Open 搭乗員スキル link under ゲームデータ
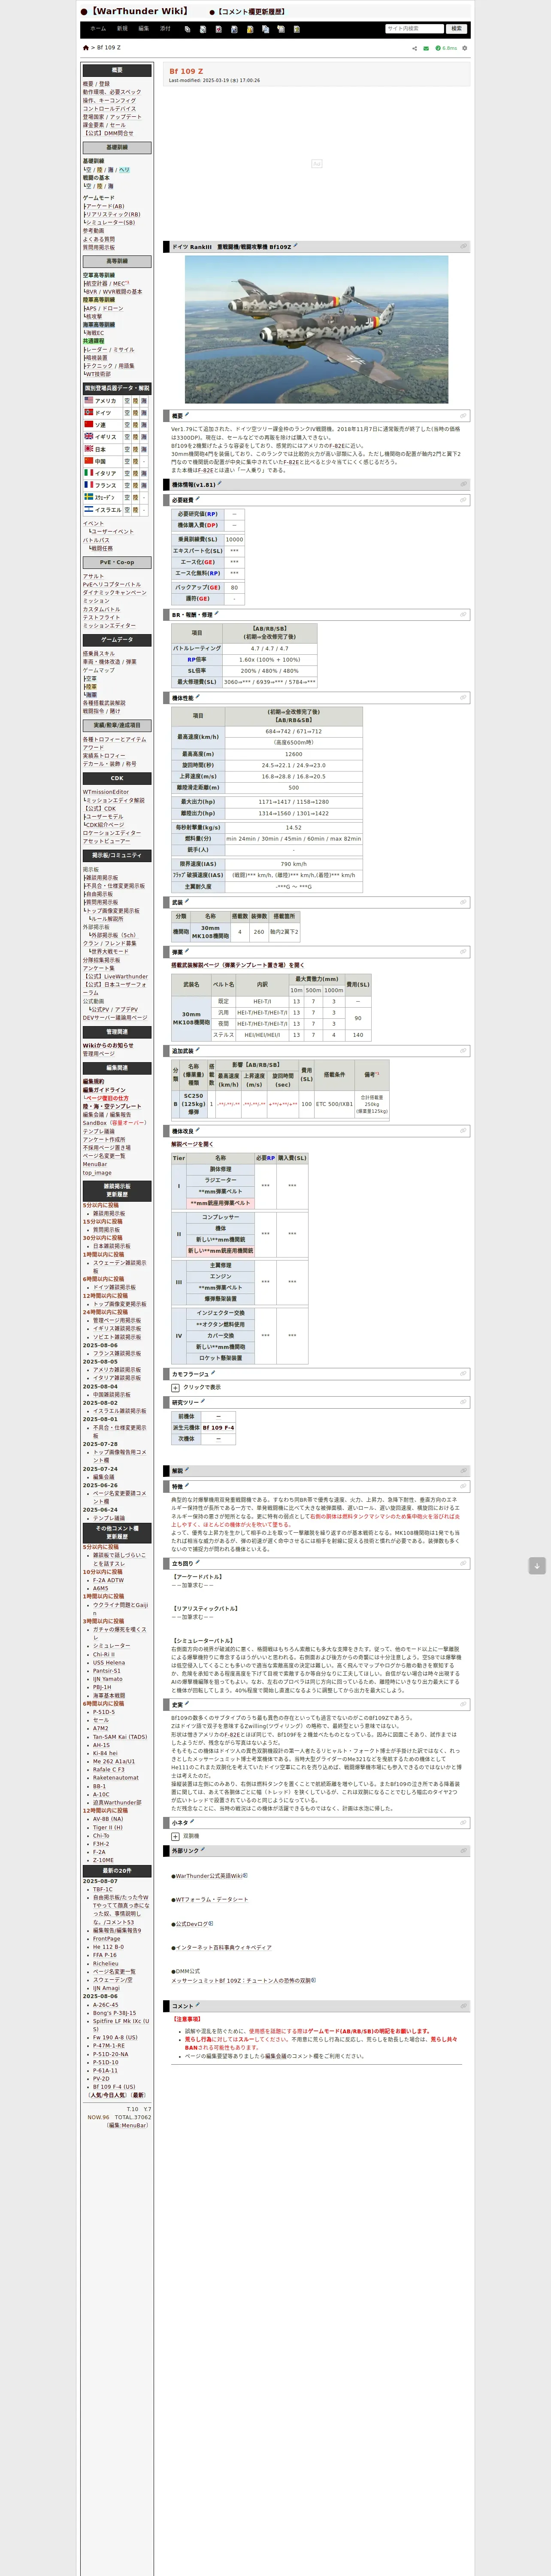This screenshot has height=2576, width=551. click(99, 654)
